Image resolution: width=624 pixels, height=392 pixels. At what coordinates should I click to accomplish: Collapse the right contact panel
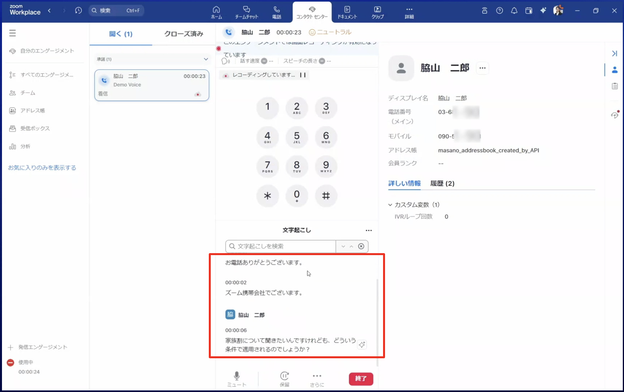[614, 54]
